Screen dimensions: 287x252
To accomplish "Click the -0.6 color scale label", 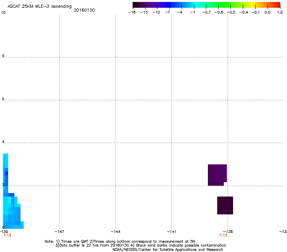I will (x=219, y=12).
